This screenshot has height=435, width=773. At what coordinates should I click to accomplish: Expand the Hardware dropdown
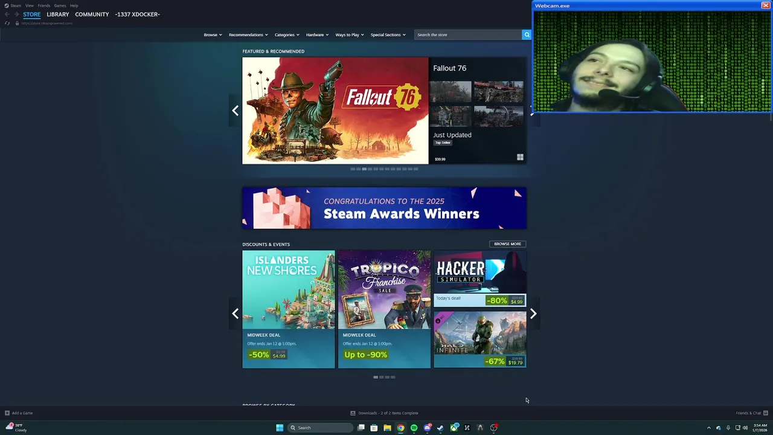pyautogui.click(x=317, y=34)
